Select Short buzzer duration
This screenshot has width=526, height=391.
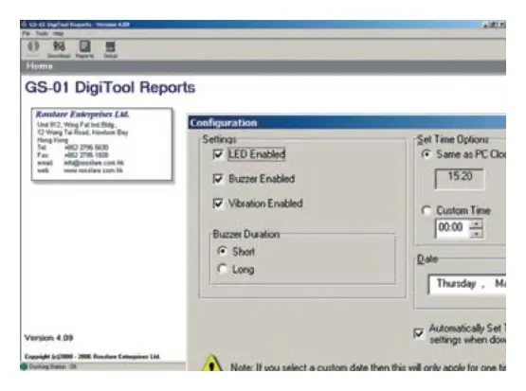(x=222, y=251)
